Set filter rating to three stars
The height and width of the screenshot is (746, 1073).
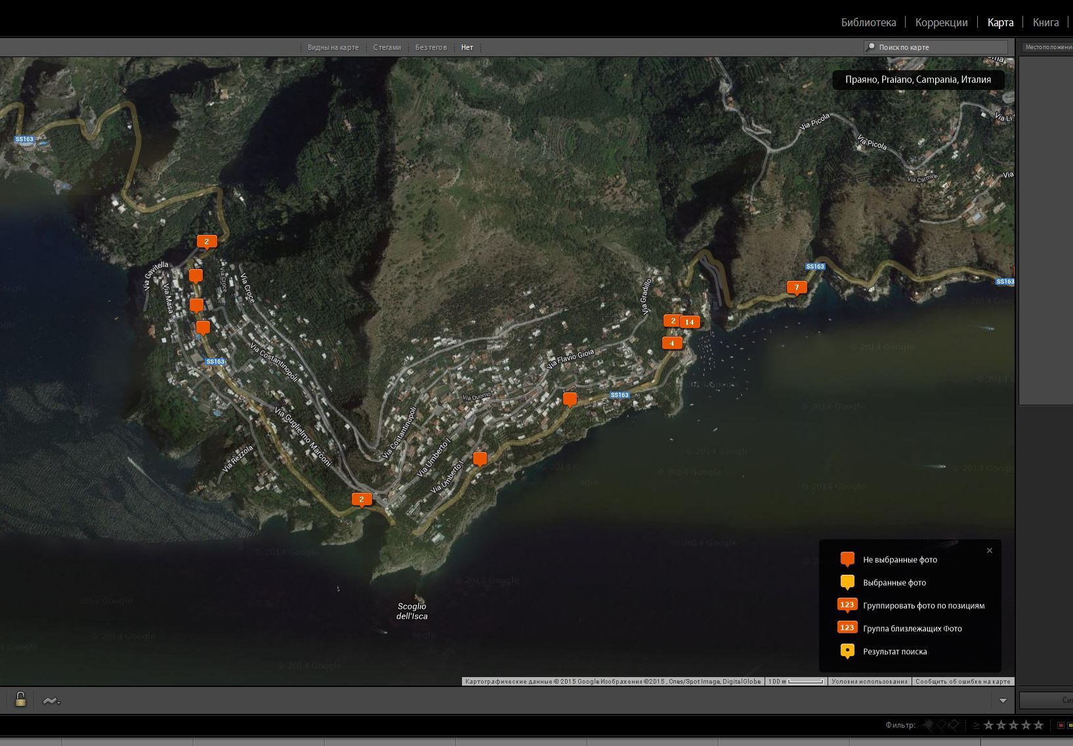(1013, 725)
